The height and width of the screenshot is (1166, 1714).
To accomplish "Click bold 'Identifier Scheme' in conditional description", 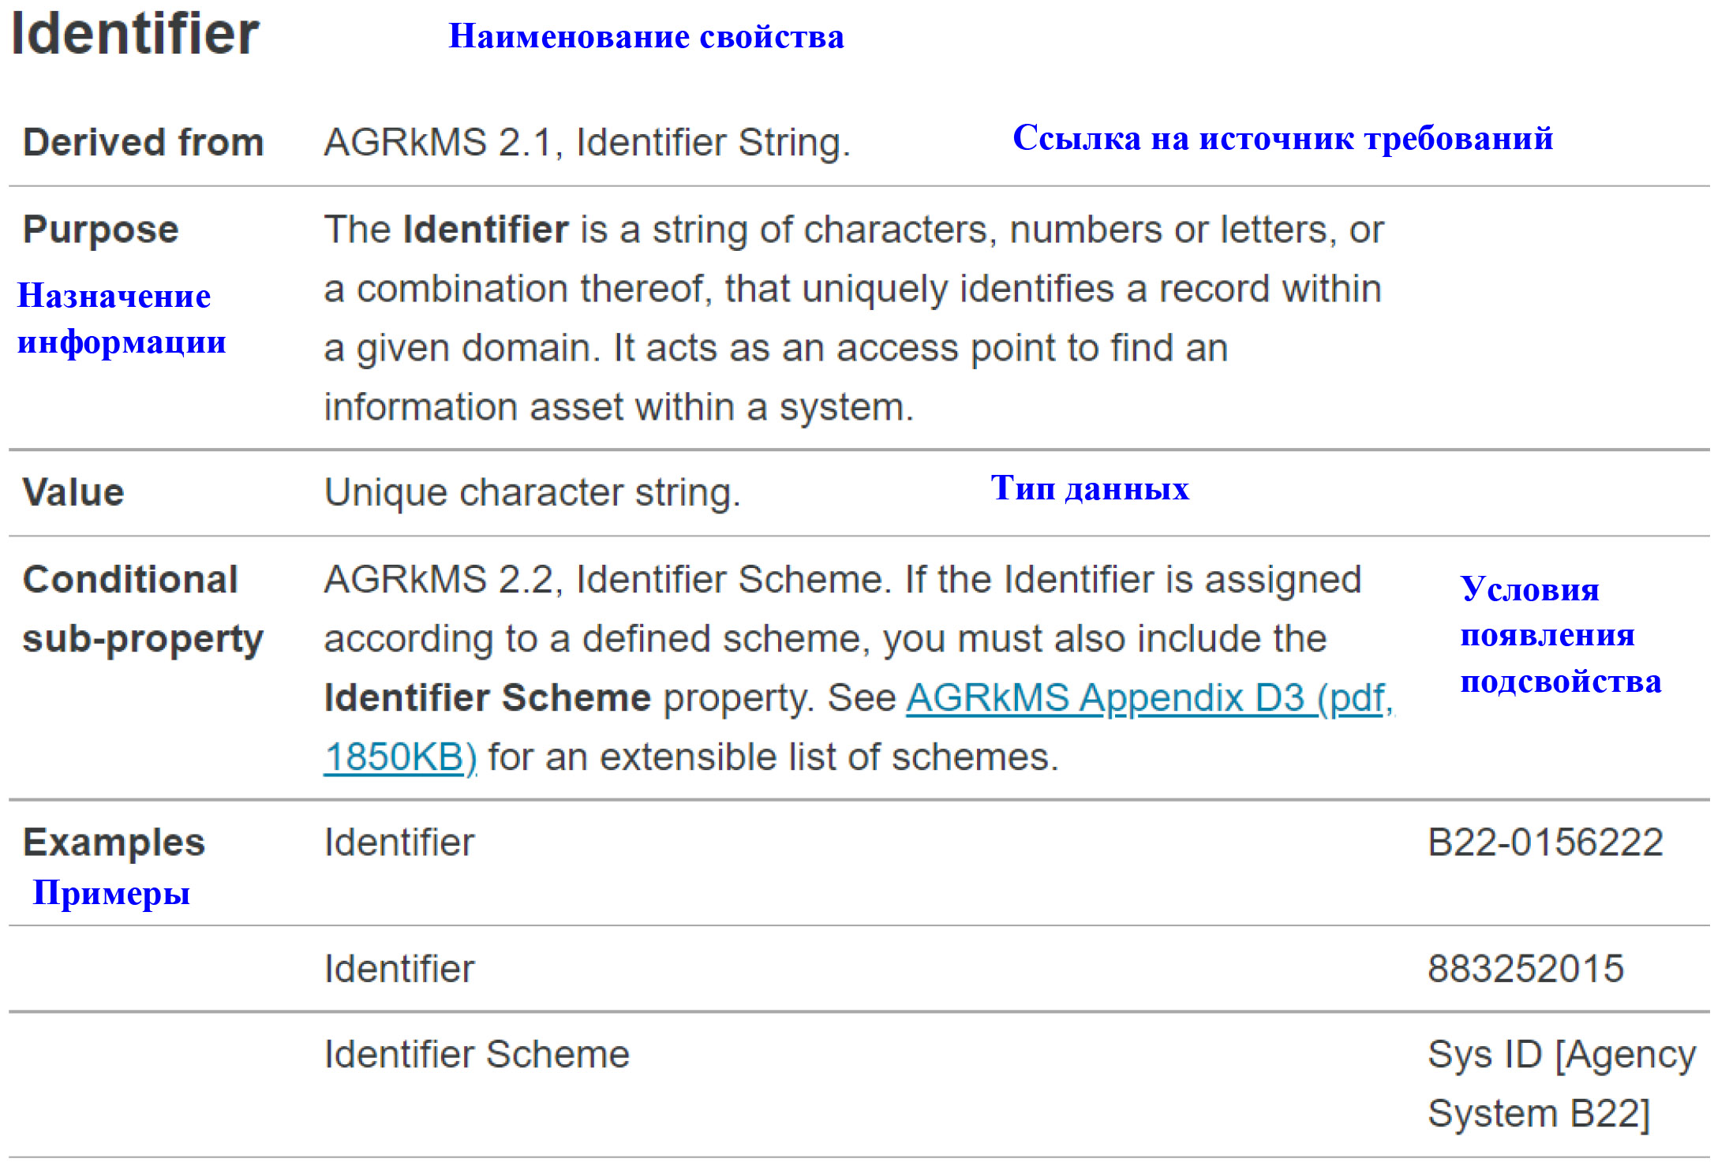I will tap(488, 698).
